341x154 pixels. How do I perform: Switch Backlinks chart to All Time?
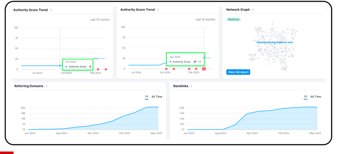(316, 97)
